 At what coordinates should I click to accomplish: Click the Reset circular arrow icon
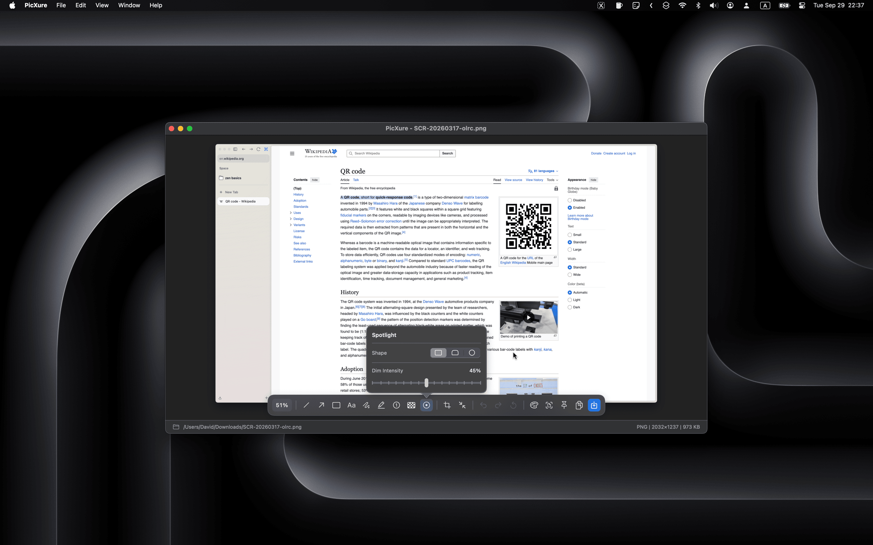point(513,405)
